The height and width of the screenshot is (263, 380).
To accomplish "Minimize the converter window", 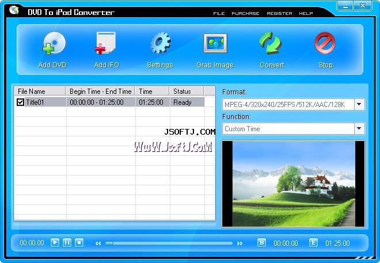I will [345, 6].
